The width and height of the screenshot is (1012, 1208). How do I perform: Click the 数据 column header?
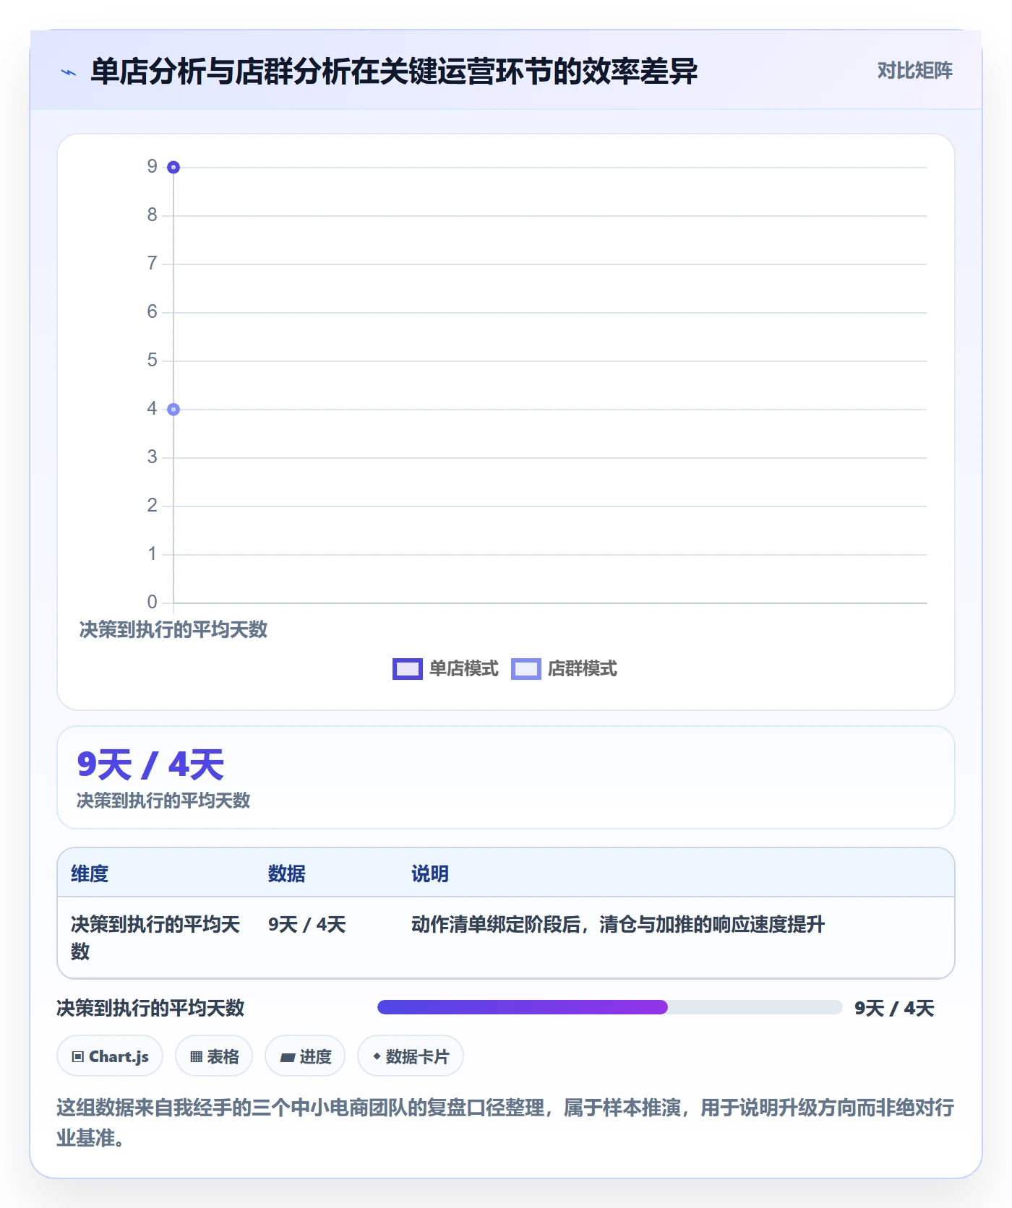pos(287,873)
